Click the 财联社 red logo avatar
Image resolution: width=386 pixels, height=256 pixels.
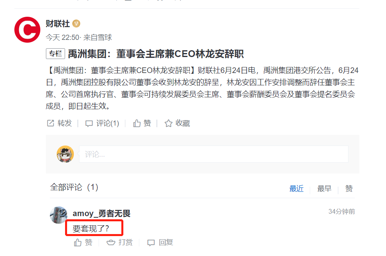click(x=27, y=30)
